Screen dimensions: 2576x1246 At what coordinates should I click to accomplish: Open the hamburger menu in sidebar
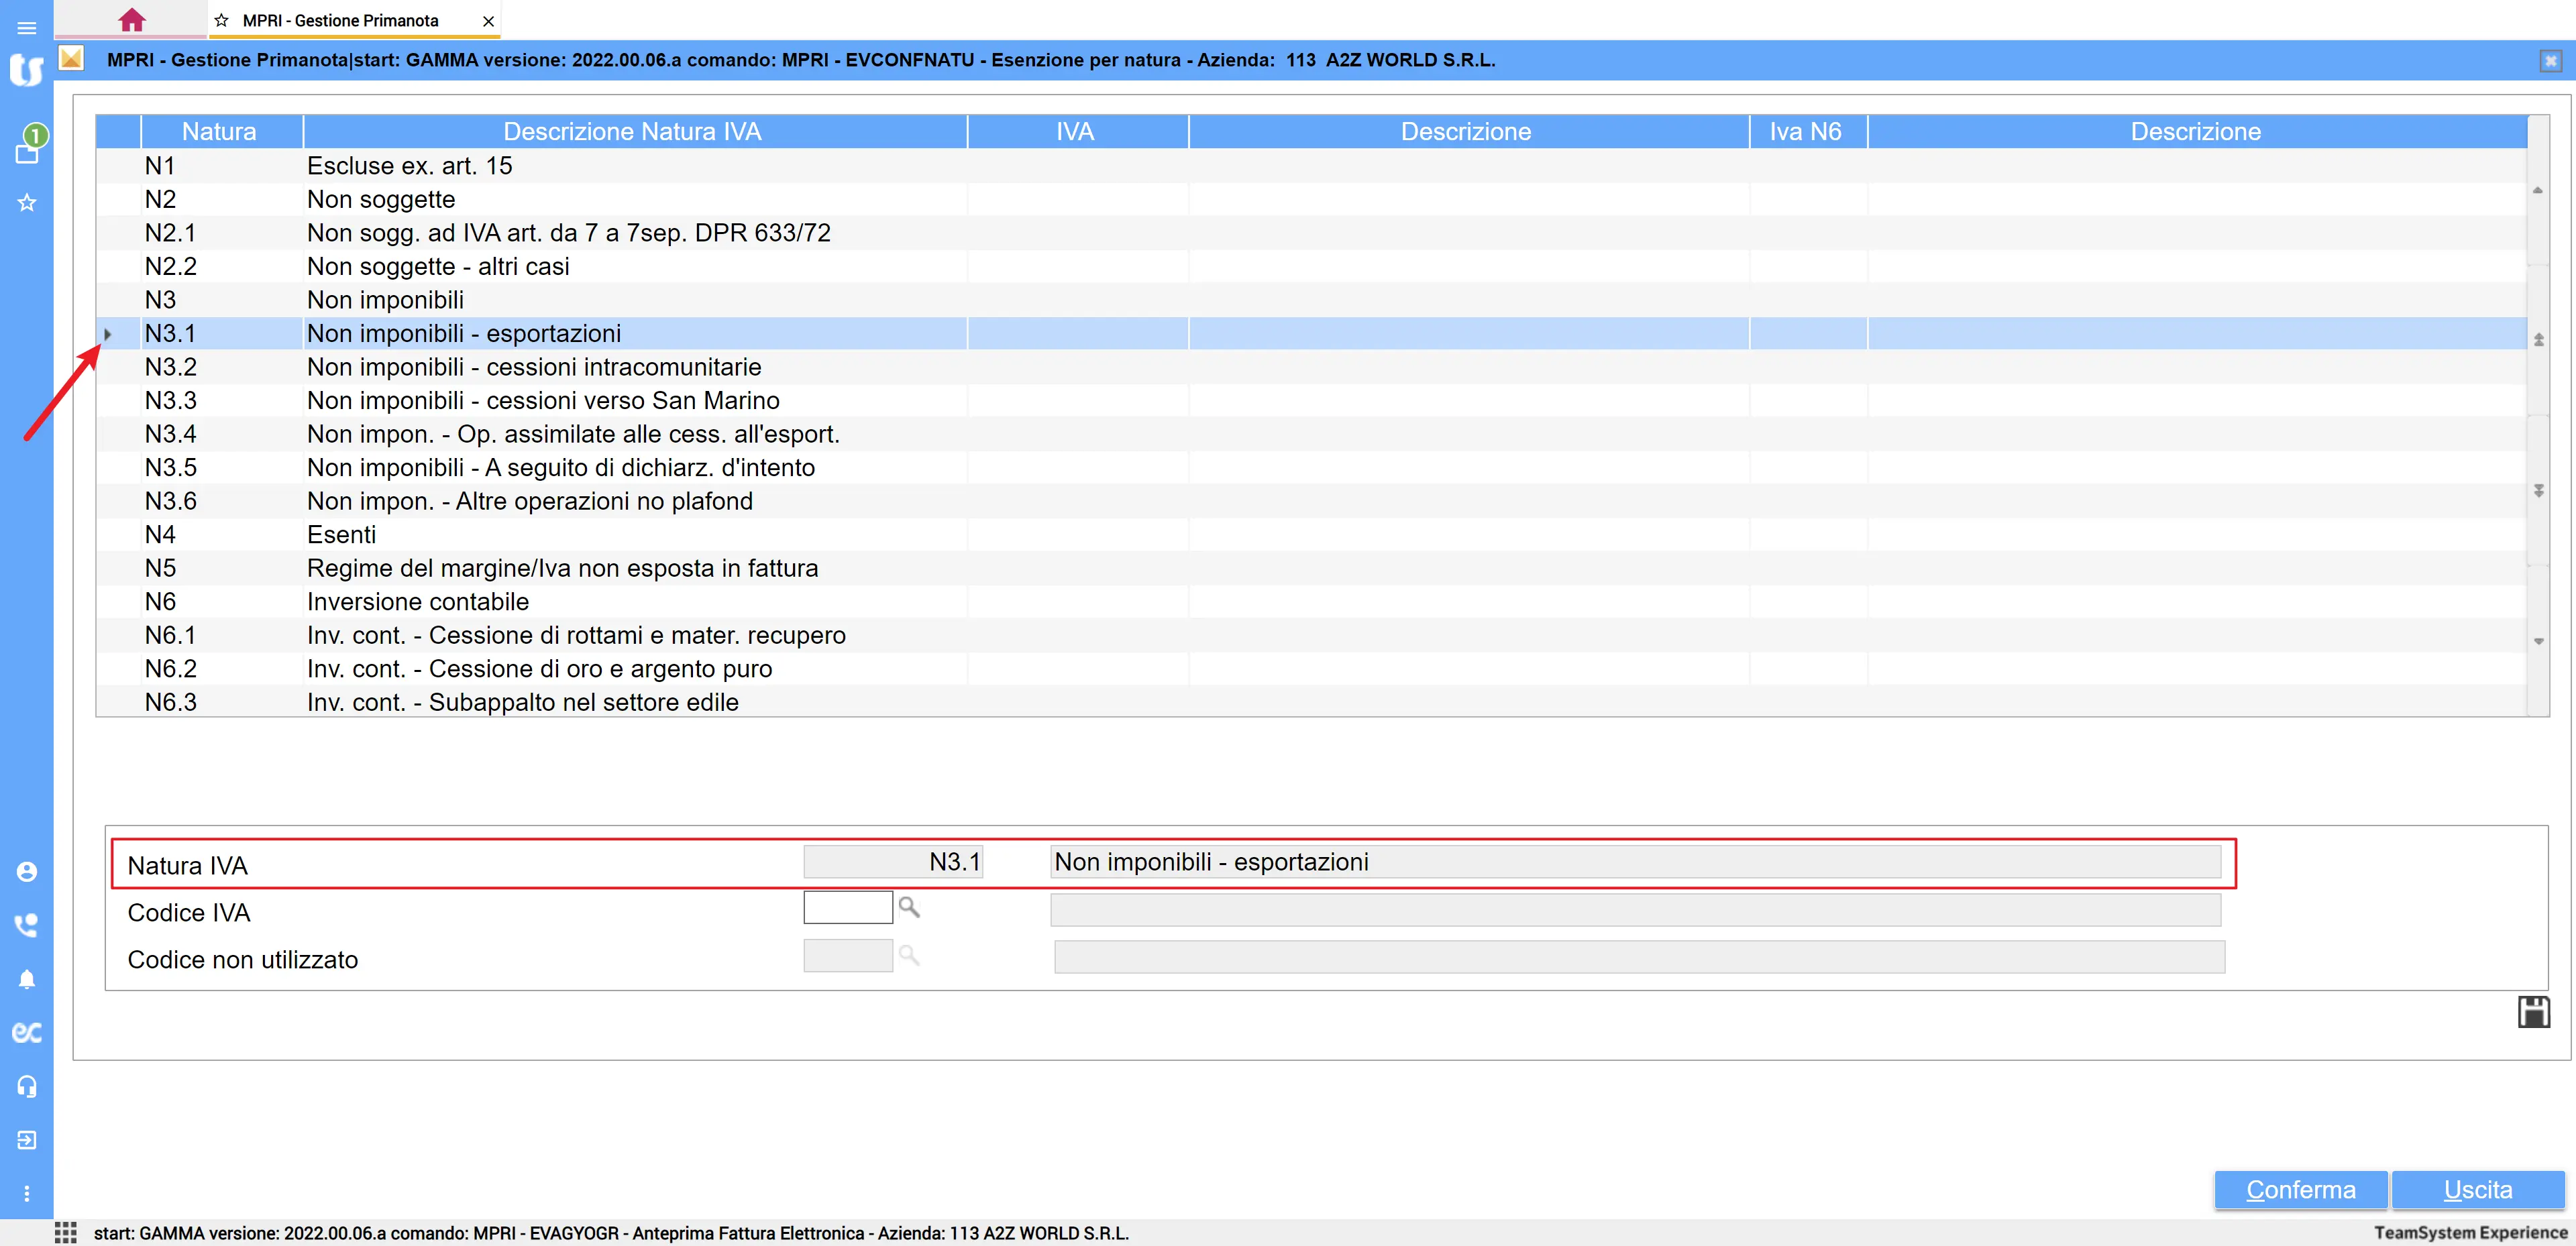[x=27, y=28]
